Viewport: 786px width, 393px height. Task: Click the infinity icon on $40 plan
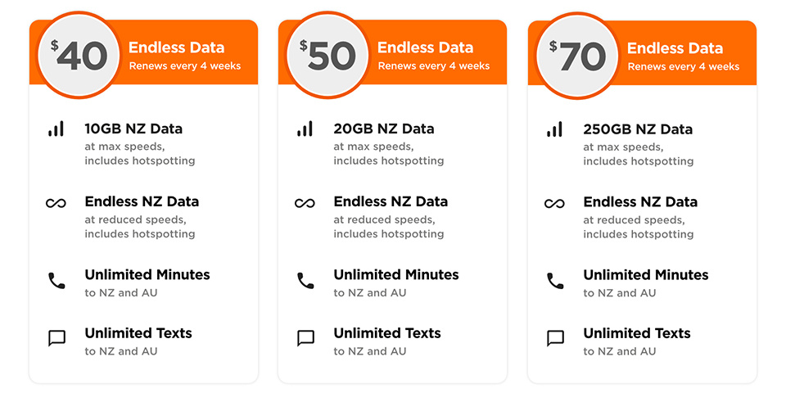(x=56, y=203)
